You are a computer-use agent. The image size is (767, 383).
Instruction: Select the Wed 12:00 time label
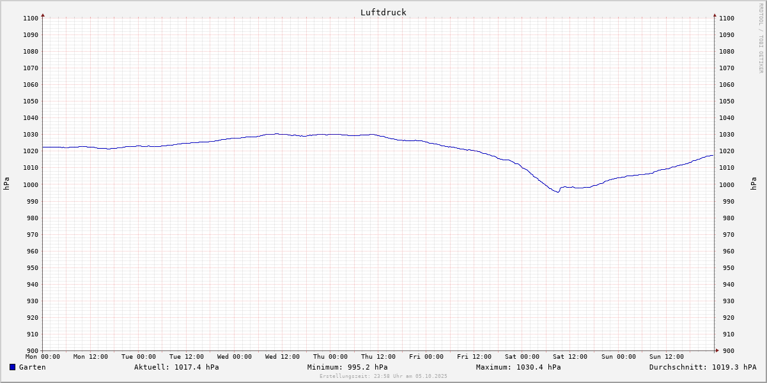(283, 357)
